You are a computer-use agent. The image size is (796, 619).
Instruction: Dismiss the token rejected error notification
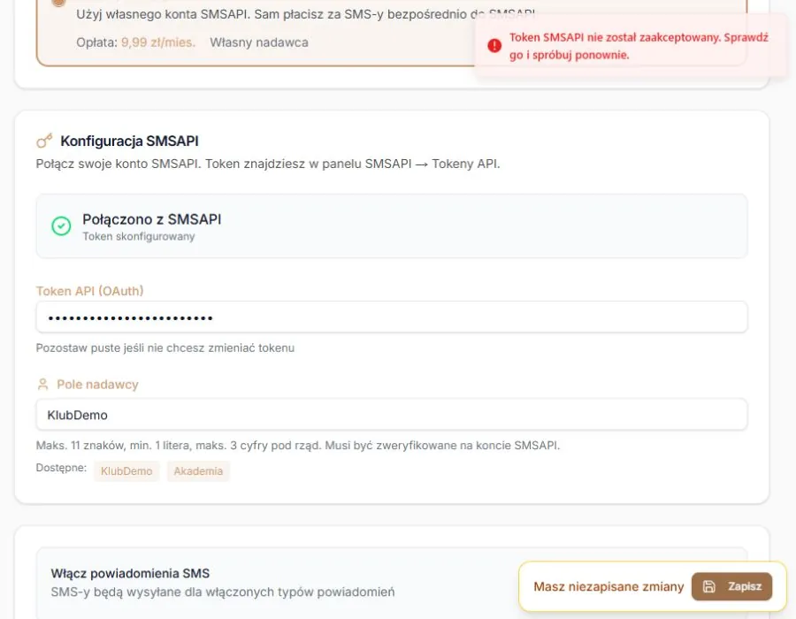coord(631,46)
